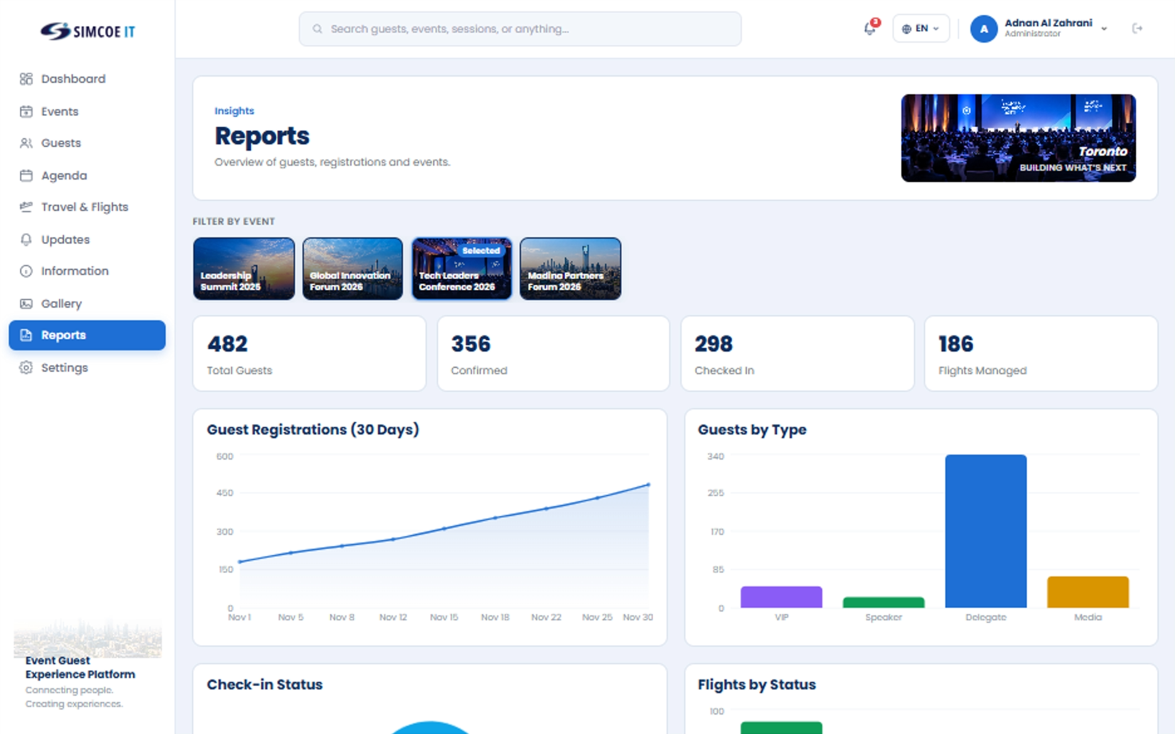Click the Nov 30 data point on line chart

coord(648,485)
